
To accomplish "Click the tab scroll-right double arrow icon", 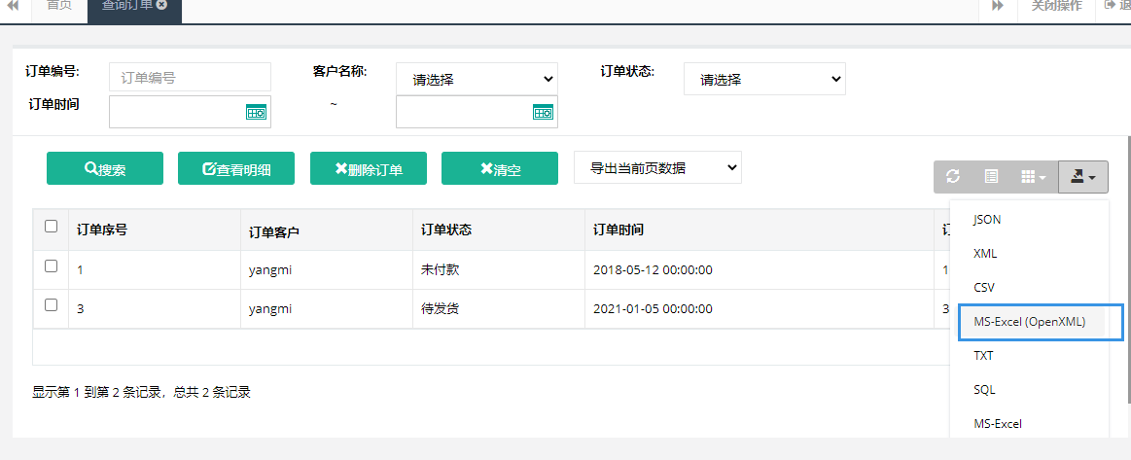I will (x=999, y=6).
